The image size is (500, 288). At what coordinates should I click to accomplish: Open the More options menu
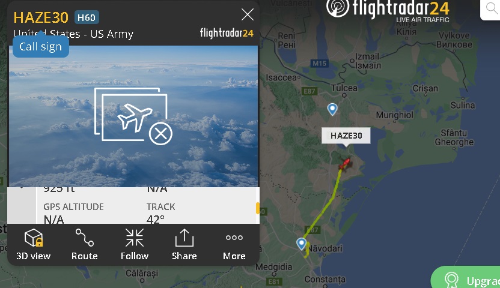234,244
